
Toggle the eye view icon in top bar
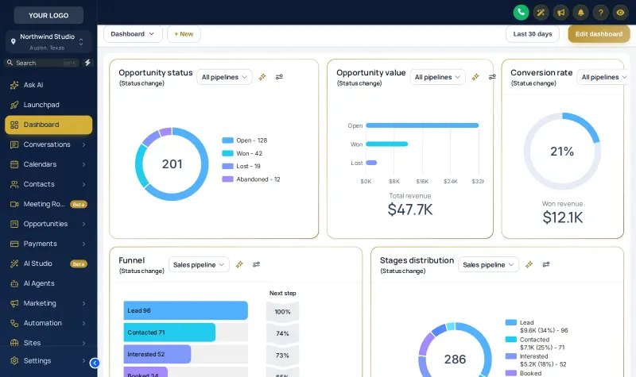[621, 13]
